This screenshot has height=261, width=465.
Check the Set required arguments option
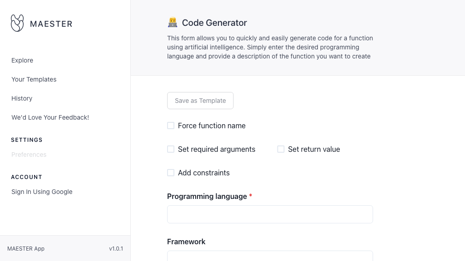171,149
